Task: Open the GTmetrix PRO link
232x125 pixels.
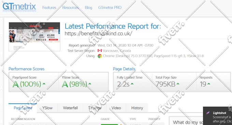Action: [110, 7]
